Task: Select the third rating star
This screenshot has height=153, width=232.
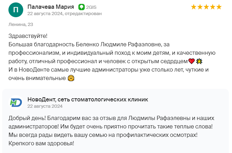Action: [206, 7]
